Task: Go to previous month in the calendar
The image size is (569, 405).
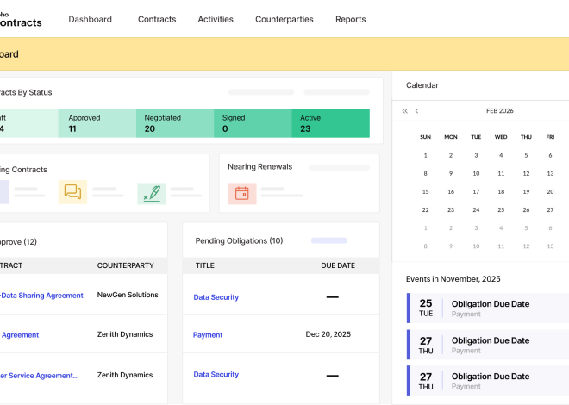Action: pos(416,111)
